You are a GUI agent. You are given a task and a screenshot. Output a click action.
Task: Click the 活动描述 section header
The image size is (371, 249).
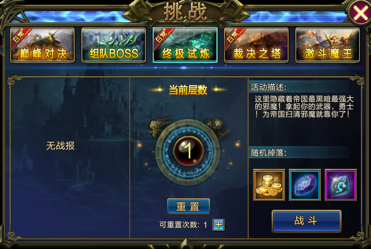pyautogui.click(x=268, y=87)
